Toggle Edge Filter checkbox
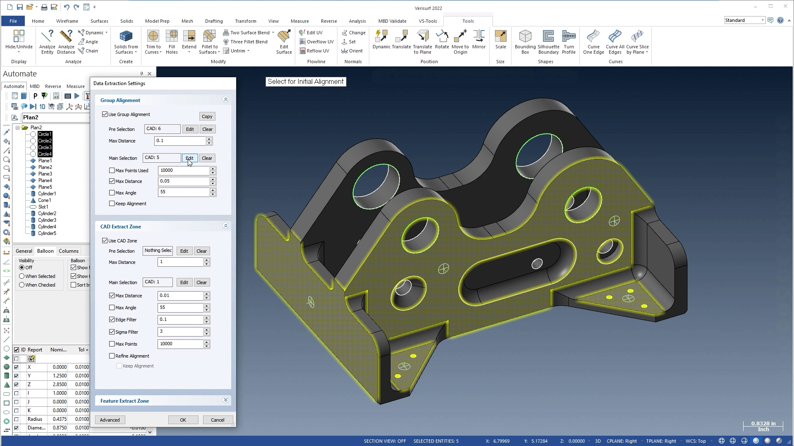 click(112, 319)
